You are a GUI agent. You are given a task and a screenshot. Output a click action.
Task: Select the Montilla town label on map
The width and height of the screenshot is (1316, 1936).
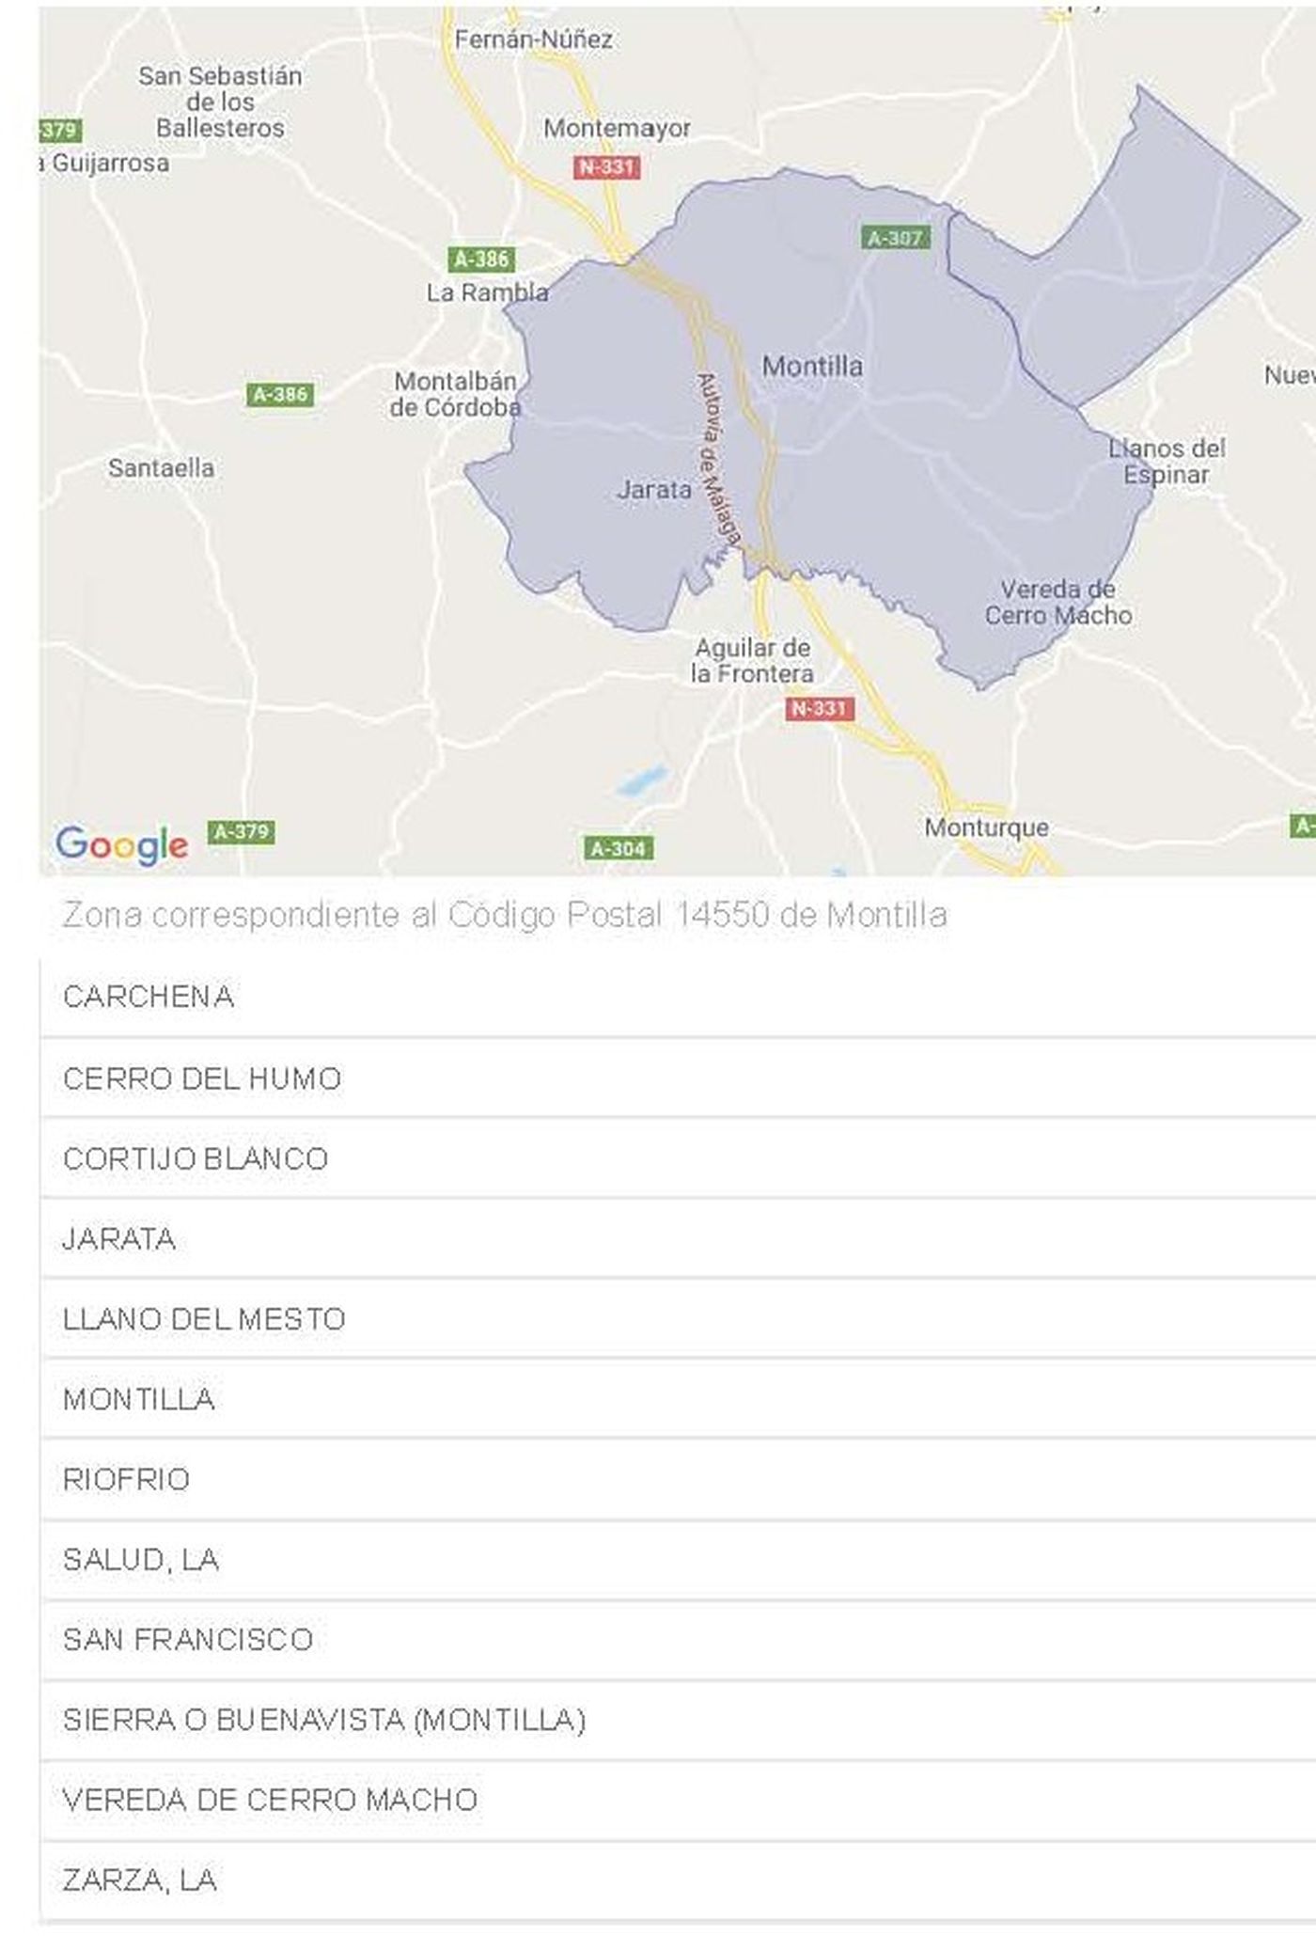[x=812, y=366]
